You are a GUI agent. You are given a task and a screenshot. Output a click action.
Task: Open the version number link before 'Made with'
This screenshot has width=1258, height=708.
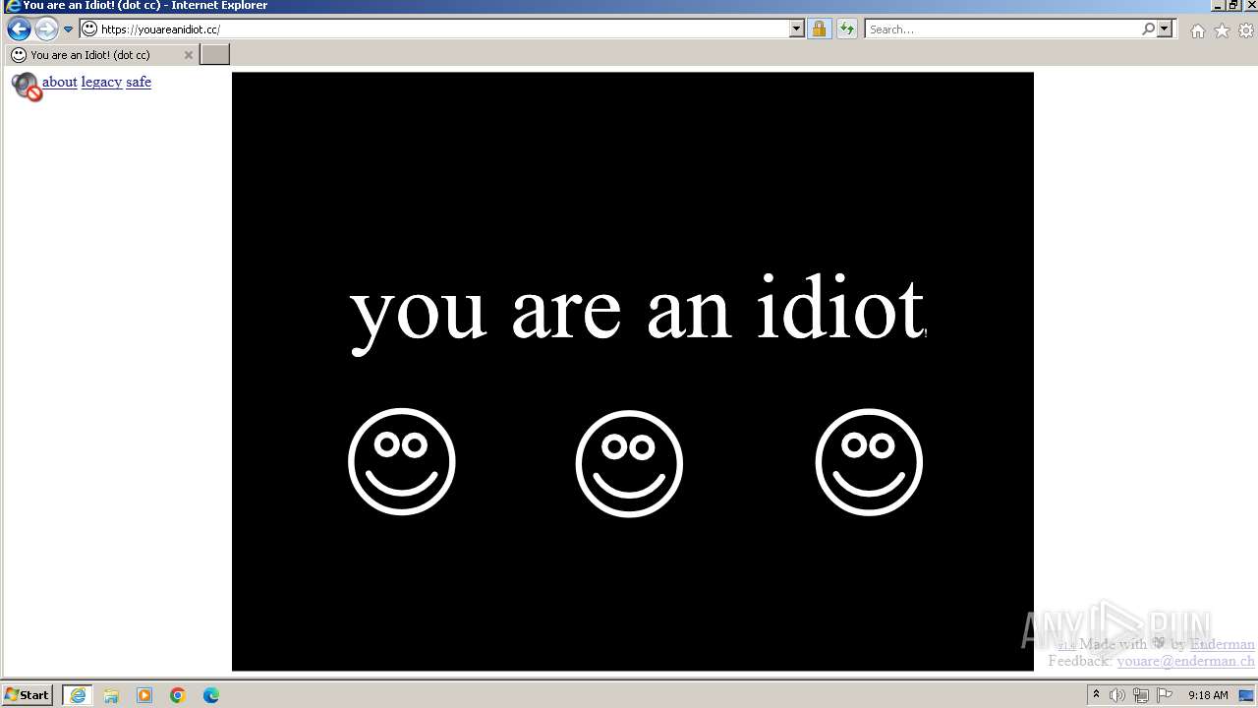[x=1065, y=645]
